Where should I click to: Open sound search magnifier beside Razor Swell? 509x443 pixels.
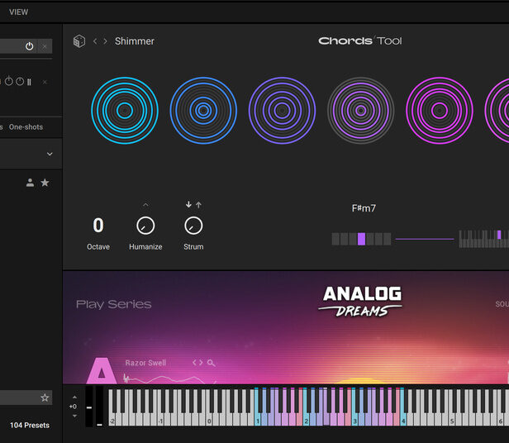[x=212, y=363]
